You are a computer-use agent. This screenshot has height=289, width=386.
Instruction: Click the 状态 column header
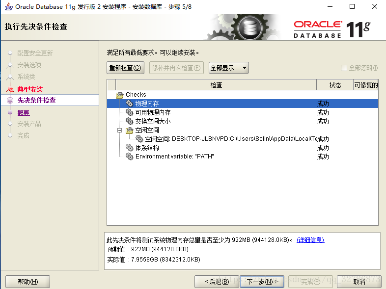point(335,85)
